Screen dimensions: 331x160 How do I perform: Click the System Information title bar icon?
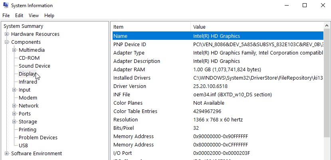point(5,6)
